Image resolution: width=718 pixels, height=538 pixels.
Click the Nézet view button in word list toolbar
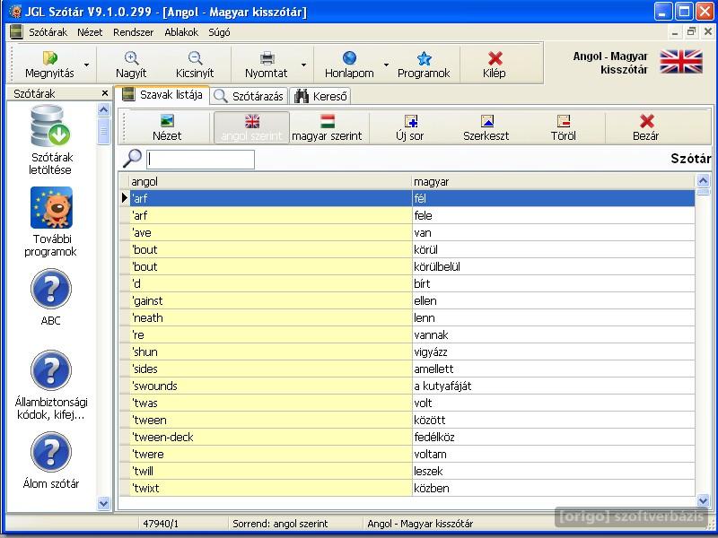(x=167, y=127)
